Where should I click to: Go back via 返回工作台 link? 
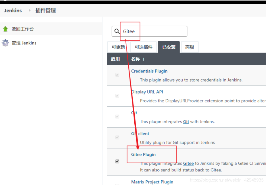(23, 29)
